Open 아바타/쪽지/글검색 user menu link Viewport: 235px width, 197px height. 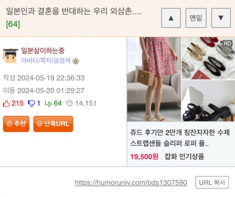point(46,61)
